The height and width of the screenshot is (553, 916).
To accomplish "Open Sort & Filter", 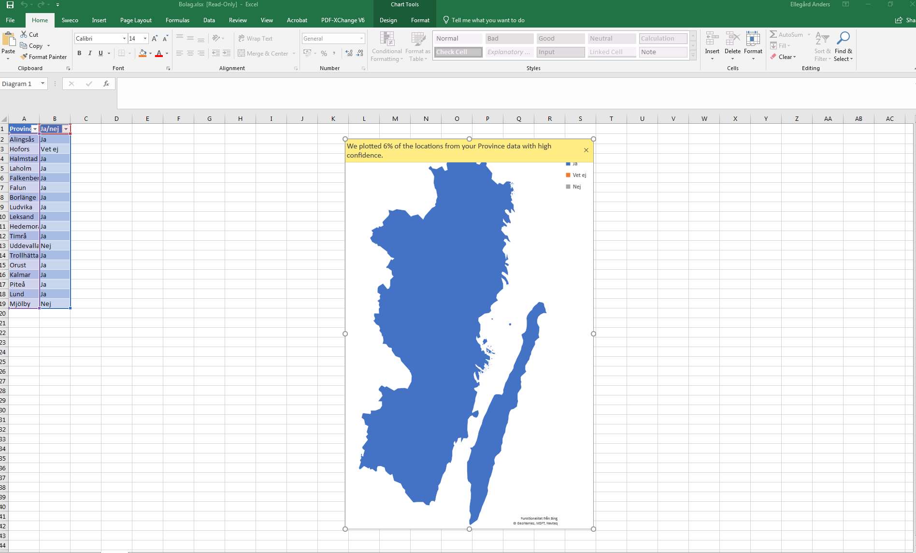I will point(822,46).
